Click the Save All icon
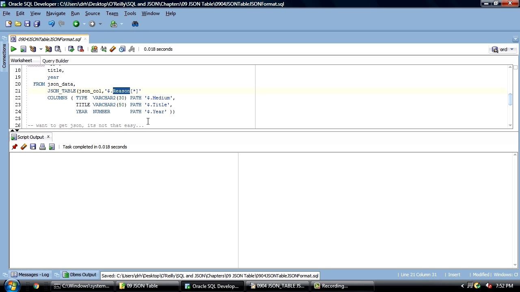The height and width of the screenshot is (292, 520). pyautogui.click(x=37, y=24)
